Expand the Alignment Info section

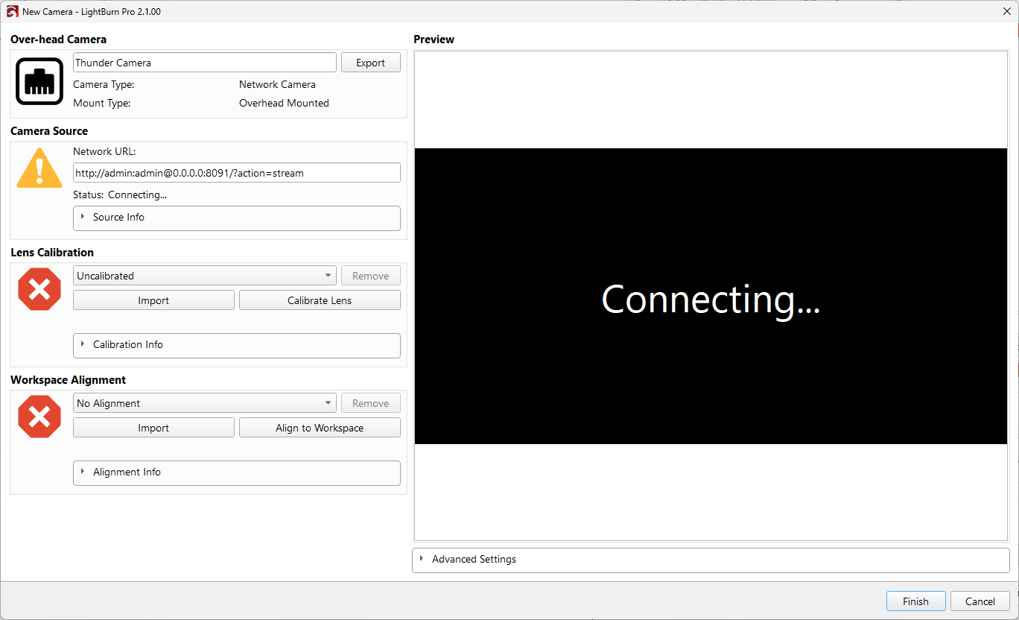click(236, 472)
